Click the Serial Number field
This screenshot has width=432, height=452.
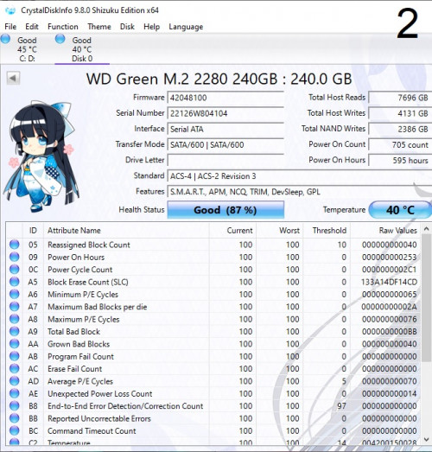point(226,113)
